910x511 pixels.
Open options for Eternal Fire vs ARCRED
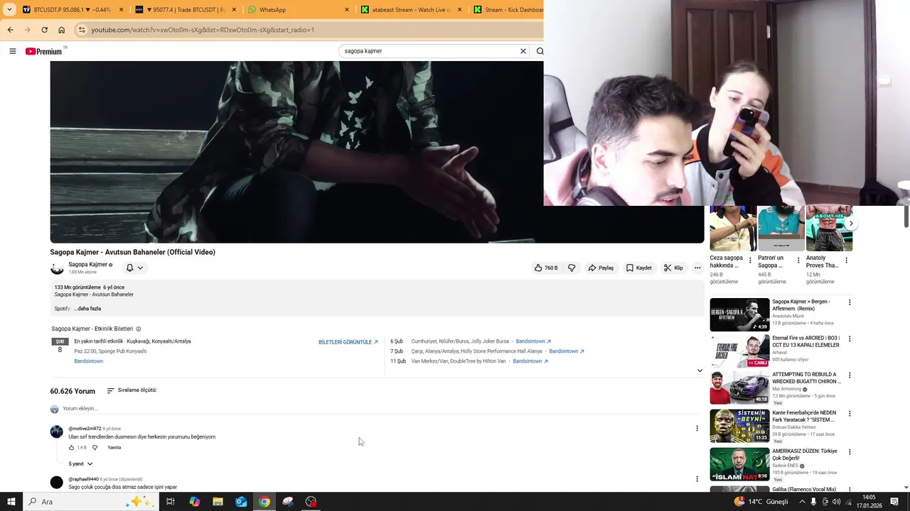[x=850, y=339]
